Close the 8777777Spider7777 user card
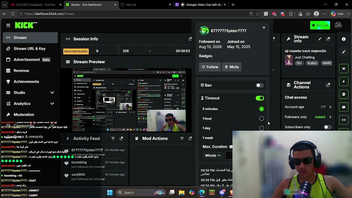352x198 pixels. (264, 28)
